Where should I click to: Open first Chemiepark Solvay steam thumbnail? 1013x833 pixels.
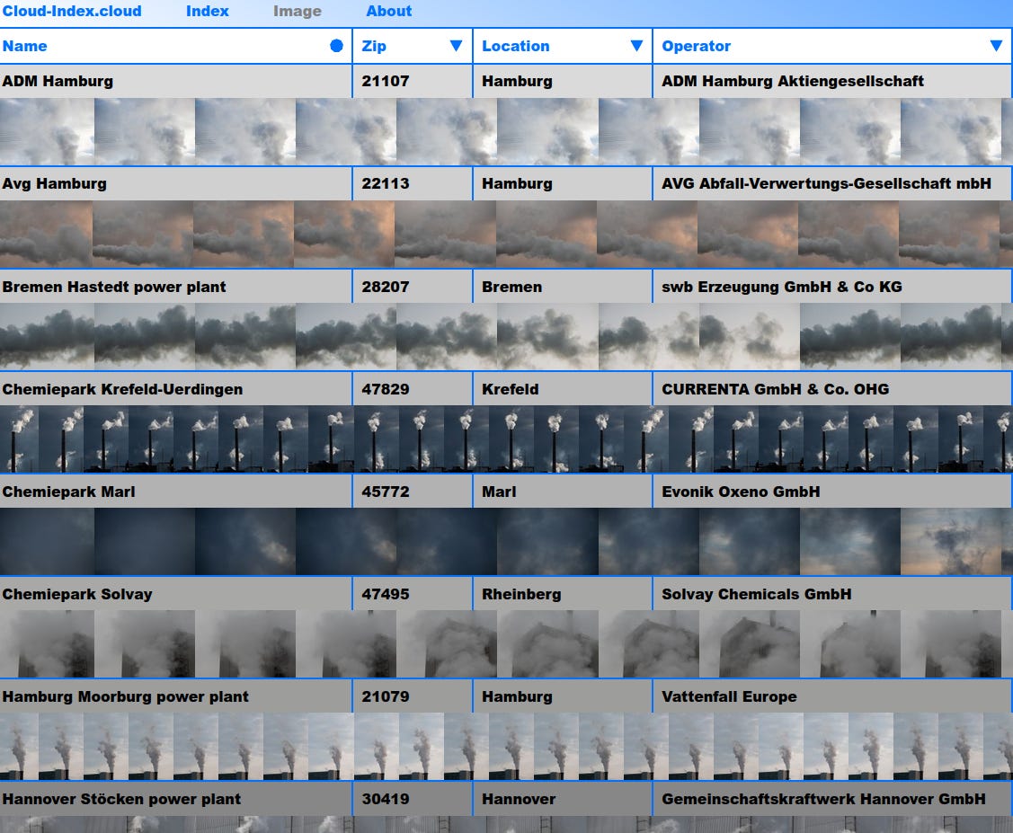coord(47,644)
